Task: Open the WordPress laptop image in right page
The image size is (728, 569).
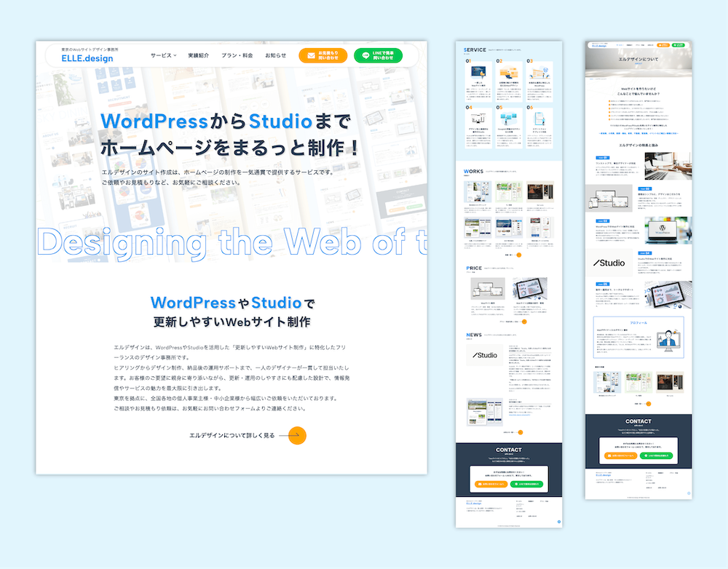Action: (x=668, y=230)
